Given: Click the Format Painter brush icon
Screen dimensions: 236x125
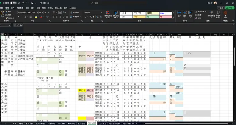Looking at the screenshot, I should point(7,18).
